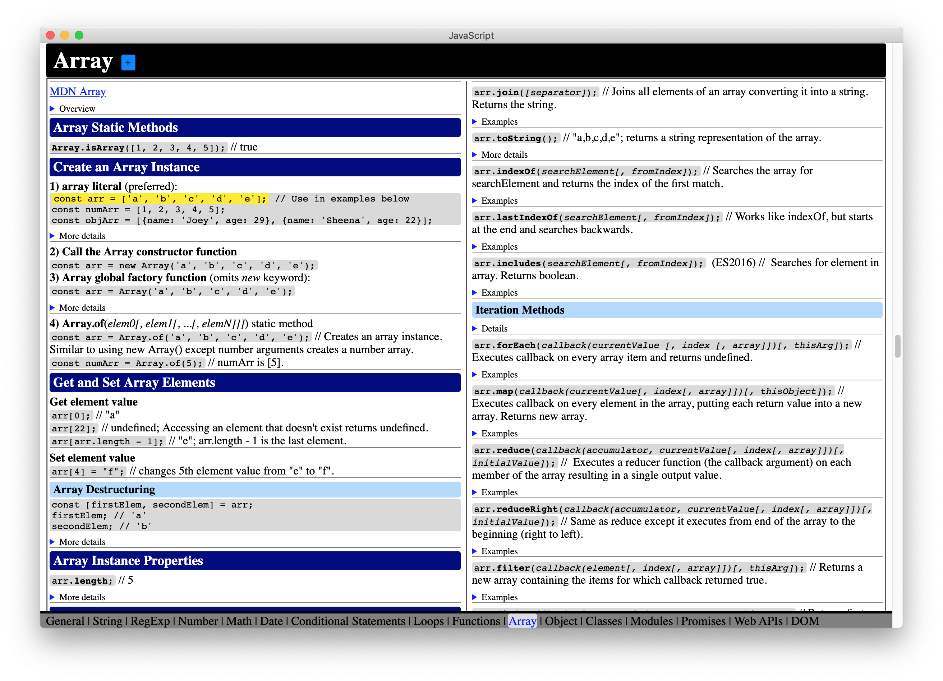Expand Examples under arr.indexOf
The height and width of the screenshot is (681, 943).
point(474,201)
